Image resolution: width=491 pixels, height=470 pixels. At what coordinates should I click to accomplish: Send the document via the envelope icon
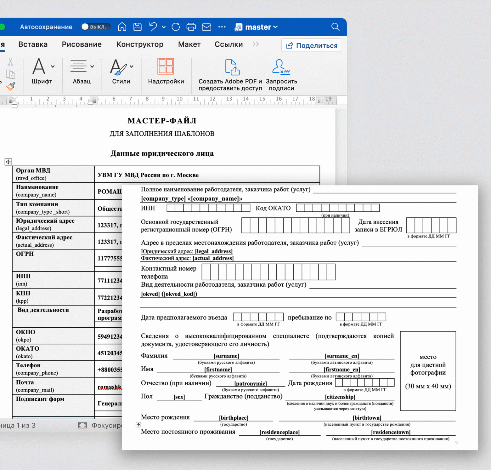coord(206,27)
